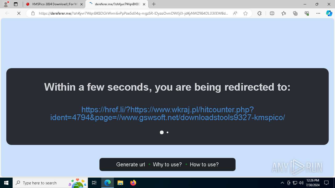
Task: Open the tab actions menu icon
Action: click(x=16, y=4)
